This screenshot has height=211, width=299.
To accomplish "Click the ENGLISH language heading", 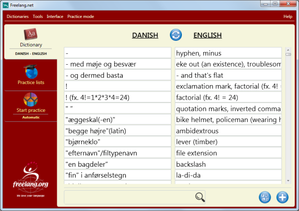I will (207, 35).
